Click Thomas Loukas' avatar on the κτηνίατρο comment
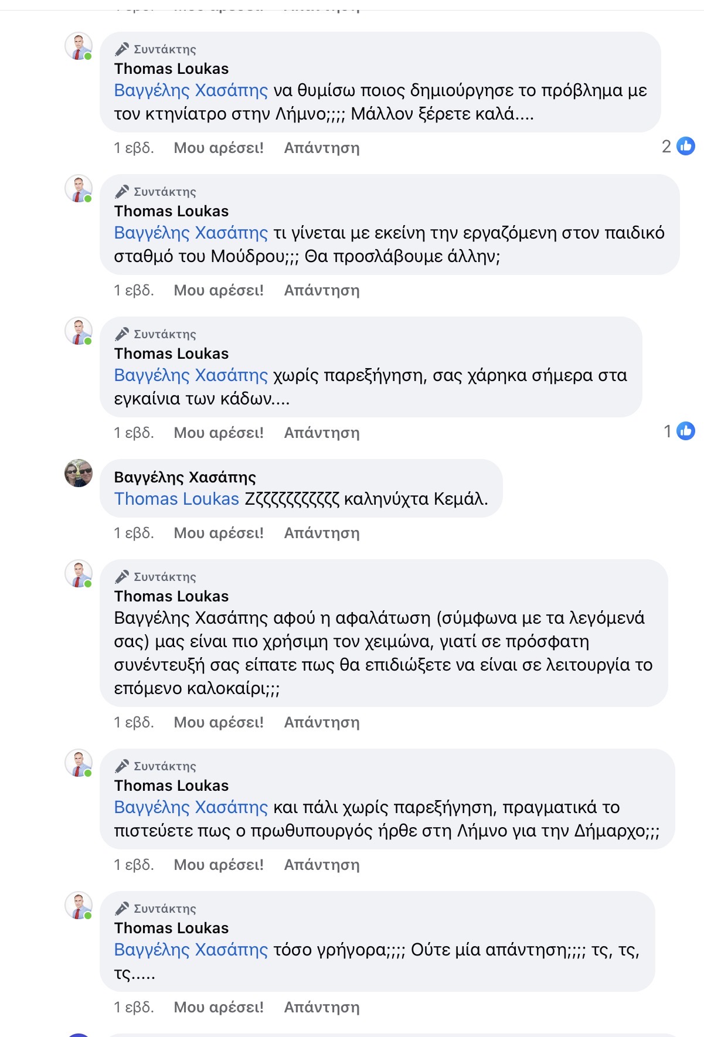Screen dimensions: 704x1037 (x=79, y=46)
